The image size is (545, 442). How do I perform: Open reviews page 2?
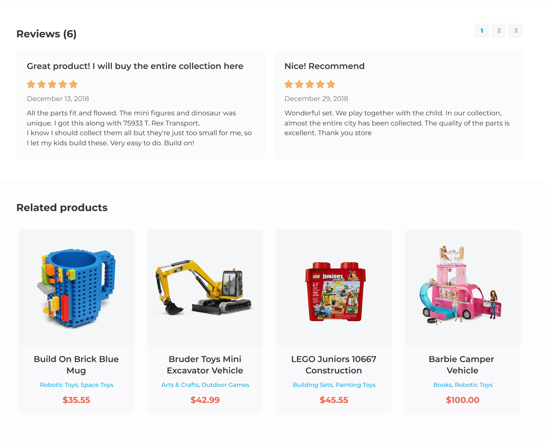pyautogui.click(x=499, y=31)
